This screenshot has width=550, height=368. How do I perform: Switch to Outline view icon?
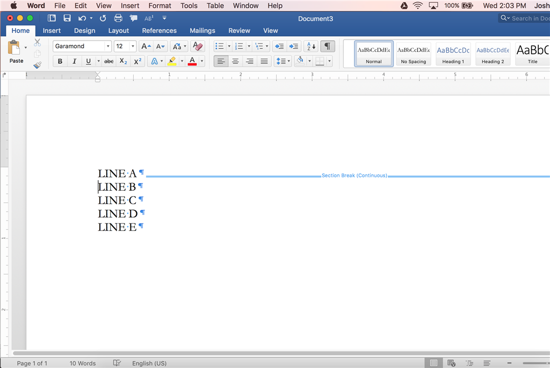point(469,363)
